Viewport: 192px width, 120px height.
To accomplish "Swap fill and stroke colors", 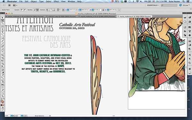I will click(x=4, y=99).
